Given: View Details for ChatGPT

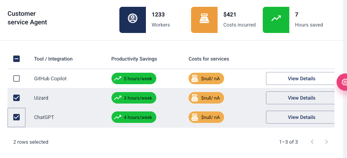Looking at the screenshot, I should [x=301, y=117].
